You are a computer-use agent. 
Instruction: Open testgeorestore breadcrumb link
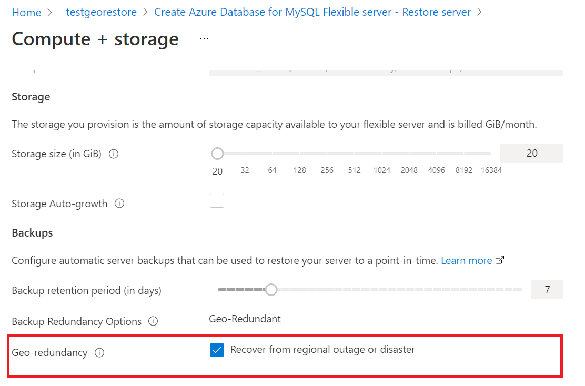click(102, 12)
